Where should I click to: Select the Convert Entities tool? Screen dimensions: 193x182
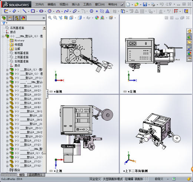click(123, 11)
